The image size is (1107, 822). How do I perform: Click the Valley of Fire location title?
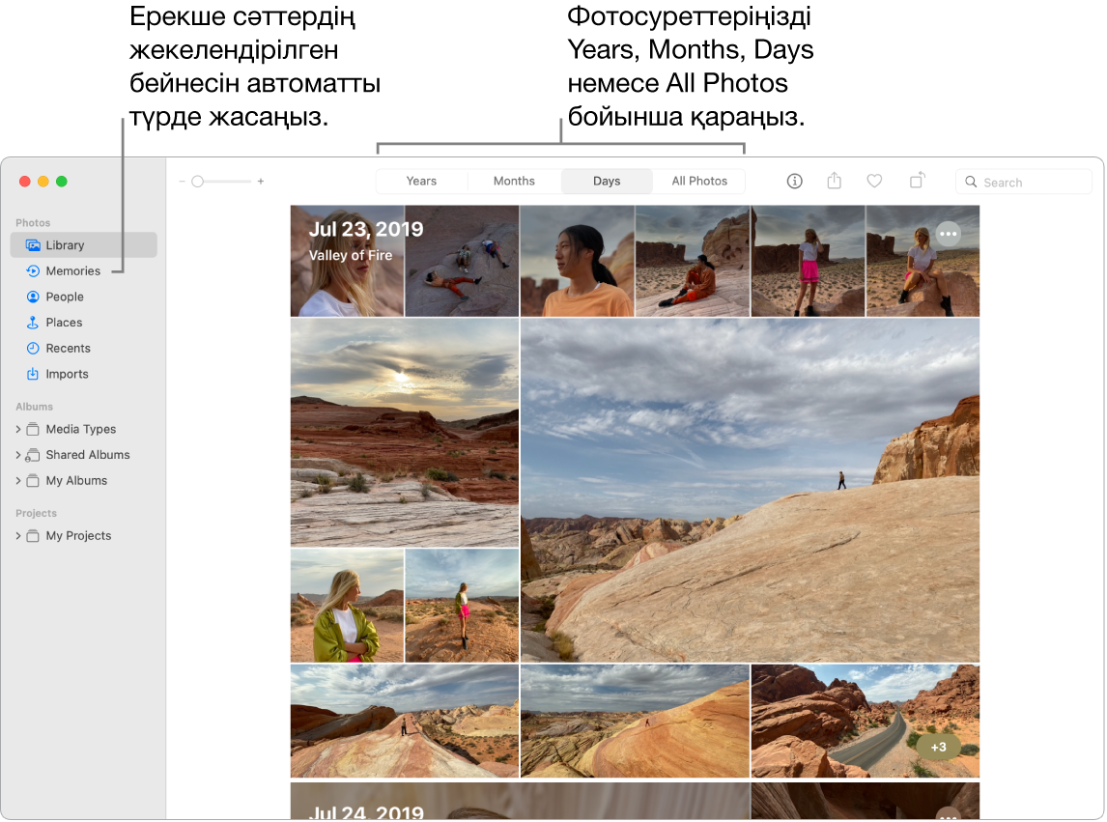click(351, 256)
